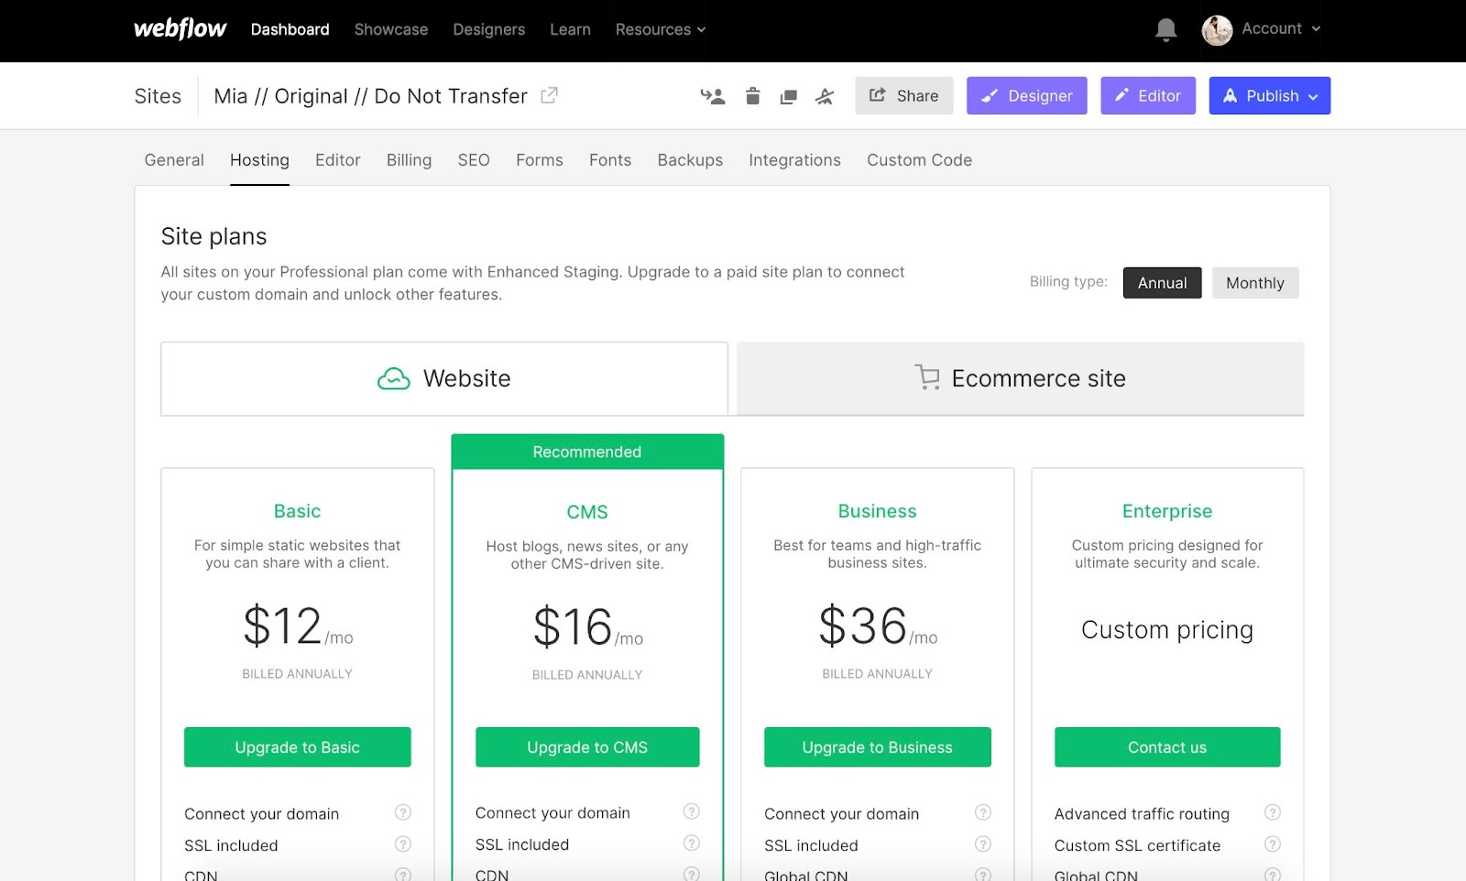The height and width of the screenshot is (881, 1466).
Task: Click help icon for Custom SSL certificate
Action: [x=1273, y=844]
